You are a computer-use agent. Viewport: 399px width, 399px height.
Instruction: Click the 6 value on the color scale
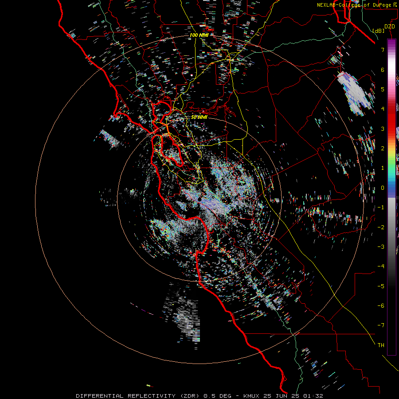click(x=383, y=70)
